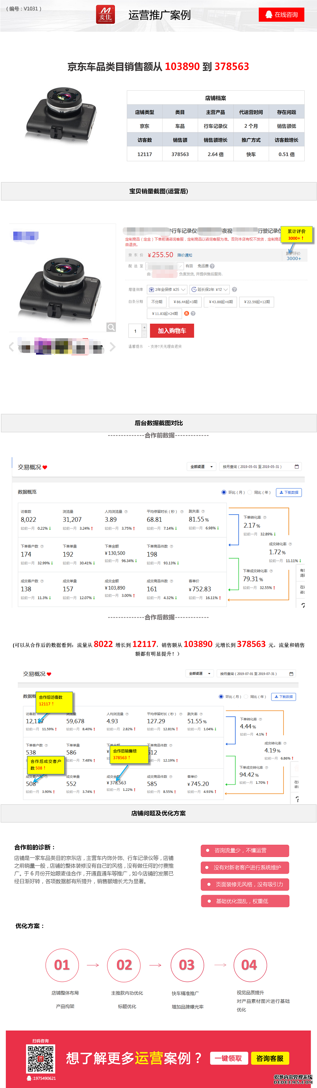Click help icon beside 下单客户数 174
The image size is (317, 1088).
[x=42, y=546]
